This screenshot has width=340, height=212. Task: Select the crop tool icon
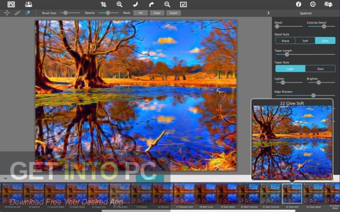tap(103, 4)
